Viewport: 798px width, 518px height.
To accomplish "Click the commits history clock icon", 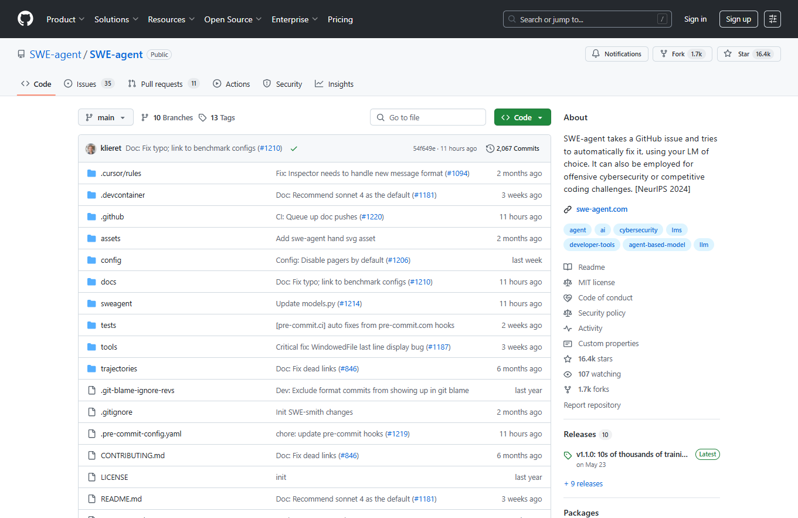I will click(490, 149).
